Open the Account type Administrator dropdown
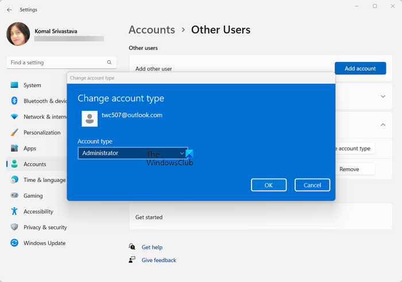This screenshot has width=402, height=282. (133, 153)
